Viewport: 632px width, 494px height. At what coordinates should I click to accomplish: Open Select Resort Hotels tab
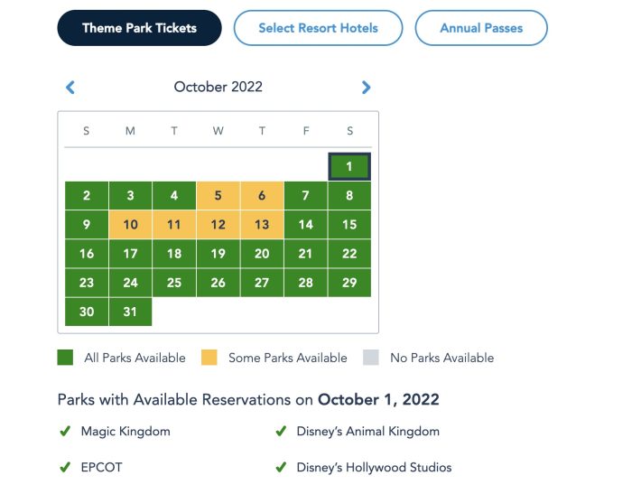pyautogui.click(x=318, y=28)
